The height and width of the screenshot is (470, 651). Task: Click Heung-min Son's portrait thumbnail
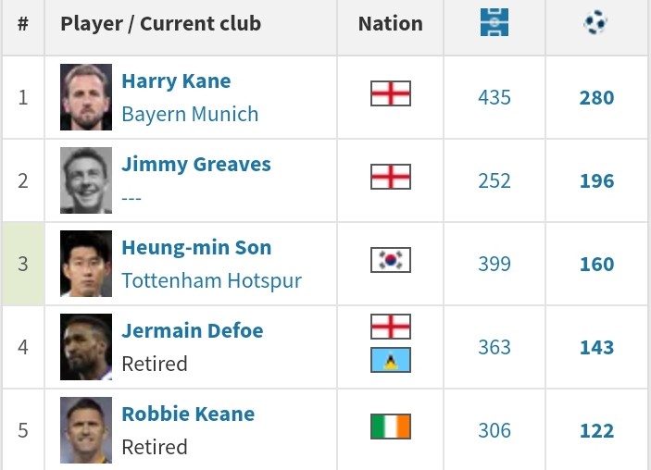point(86,264)
